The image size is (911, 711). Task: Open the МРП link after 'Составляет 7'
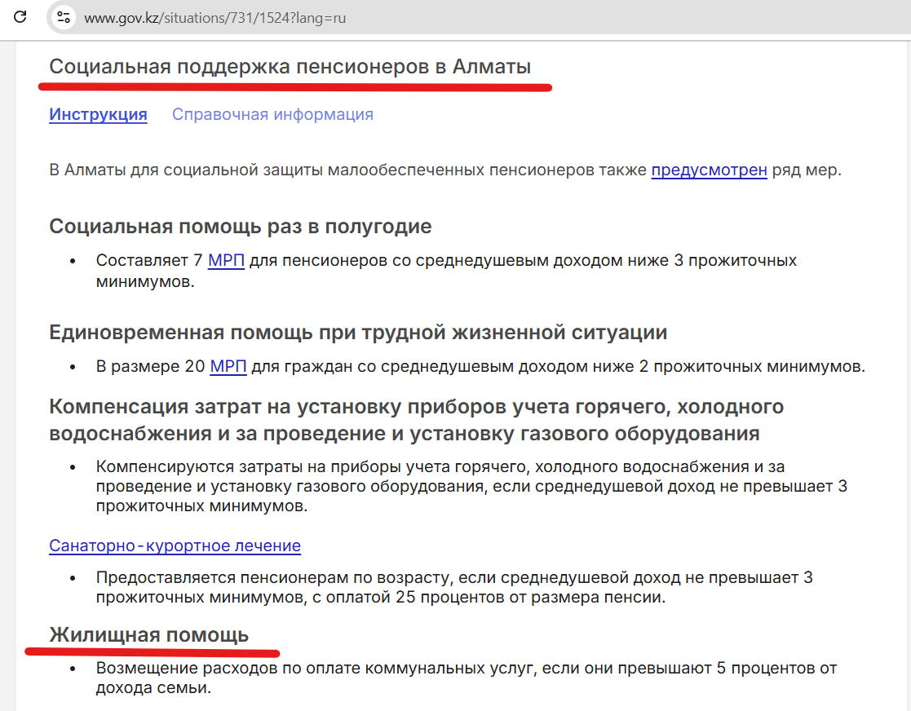tap(226, 261)
